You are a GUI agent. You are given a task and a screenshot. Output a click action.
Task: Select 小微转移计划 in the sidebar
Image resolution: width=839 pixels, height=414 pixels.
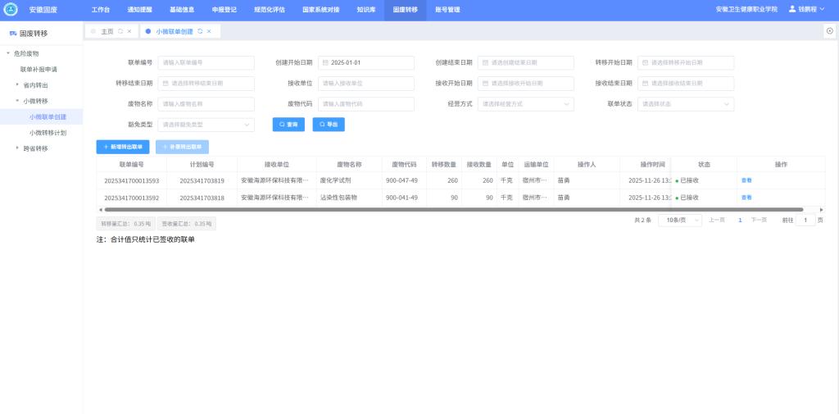coord(48,132)
